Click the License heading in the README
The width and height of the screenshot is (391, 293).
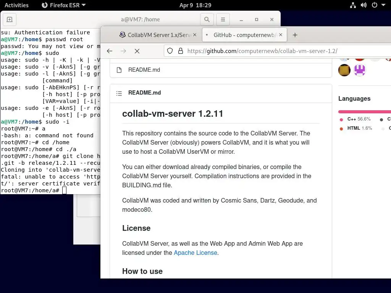136,228
